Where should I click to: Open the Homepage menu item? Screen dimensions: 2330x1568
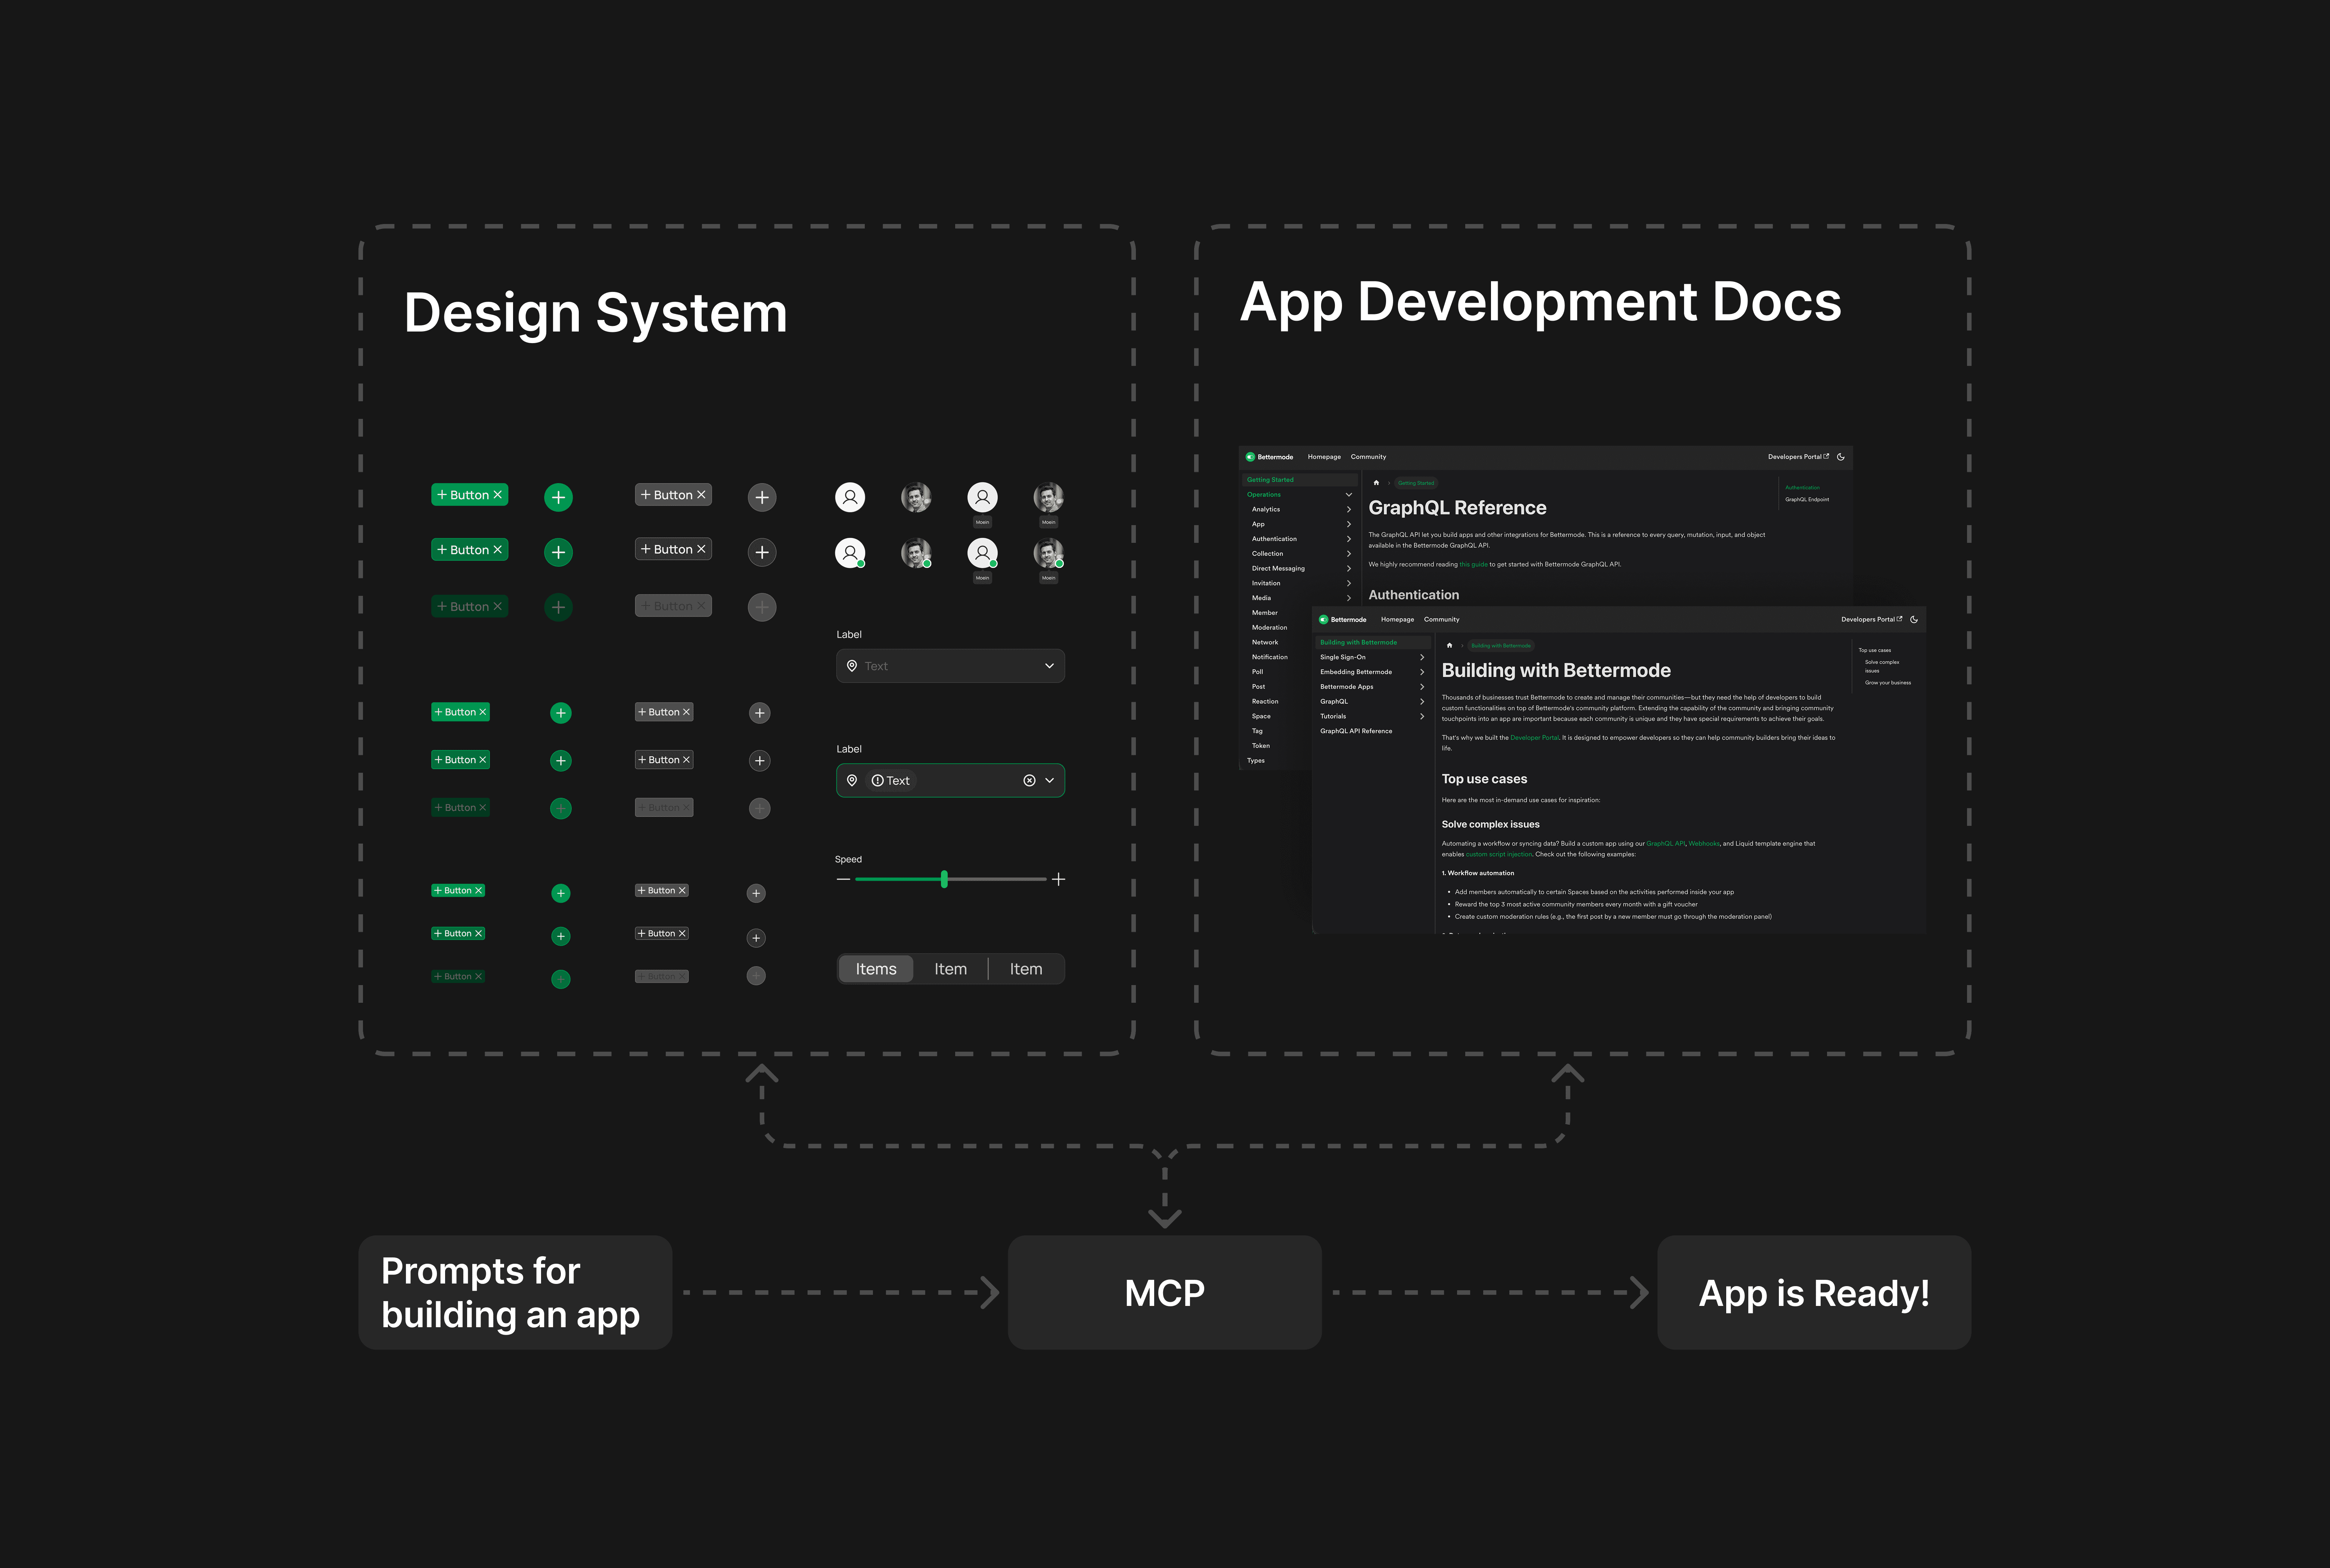[x=1324, y=457]
